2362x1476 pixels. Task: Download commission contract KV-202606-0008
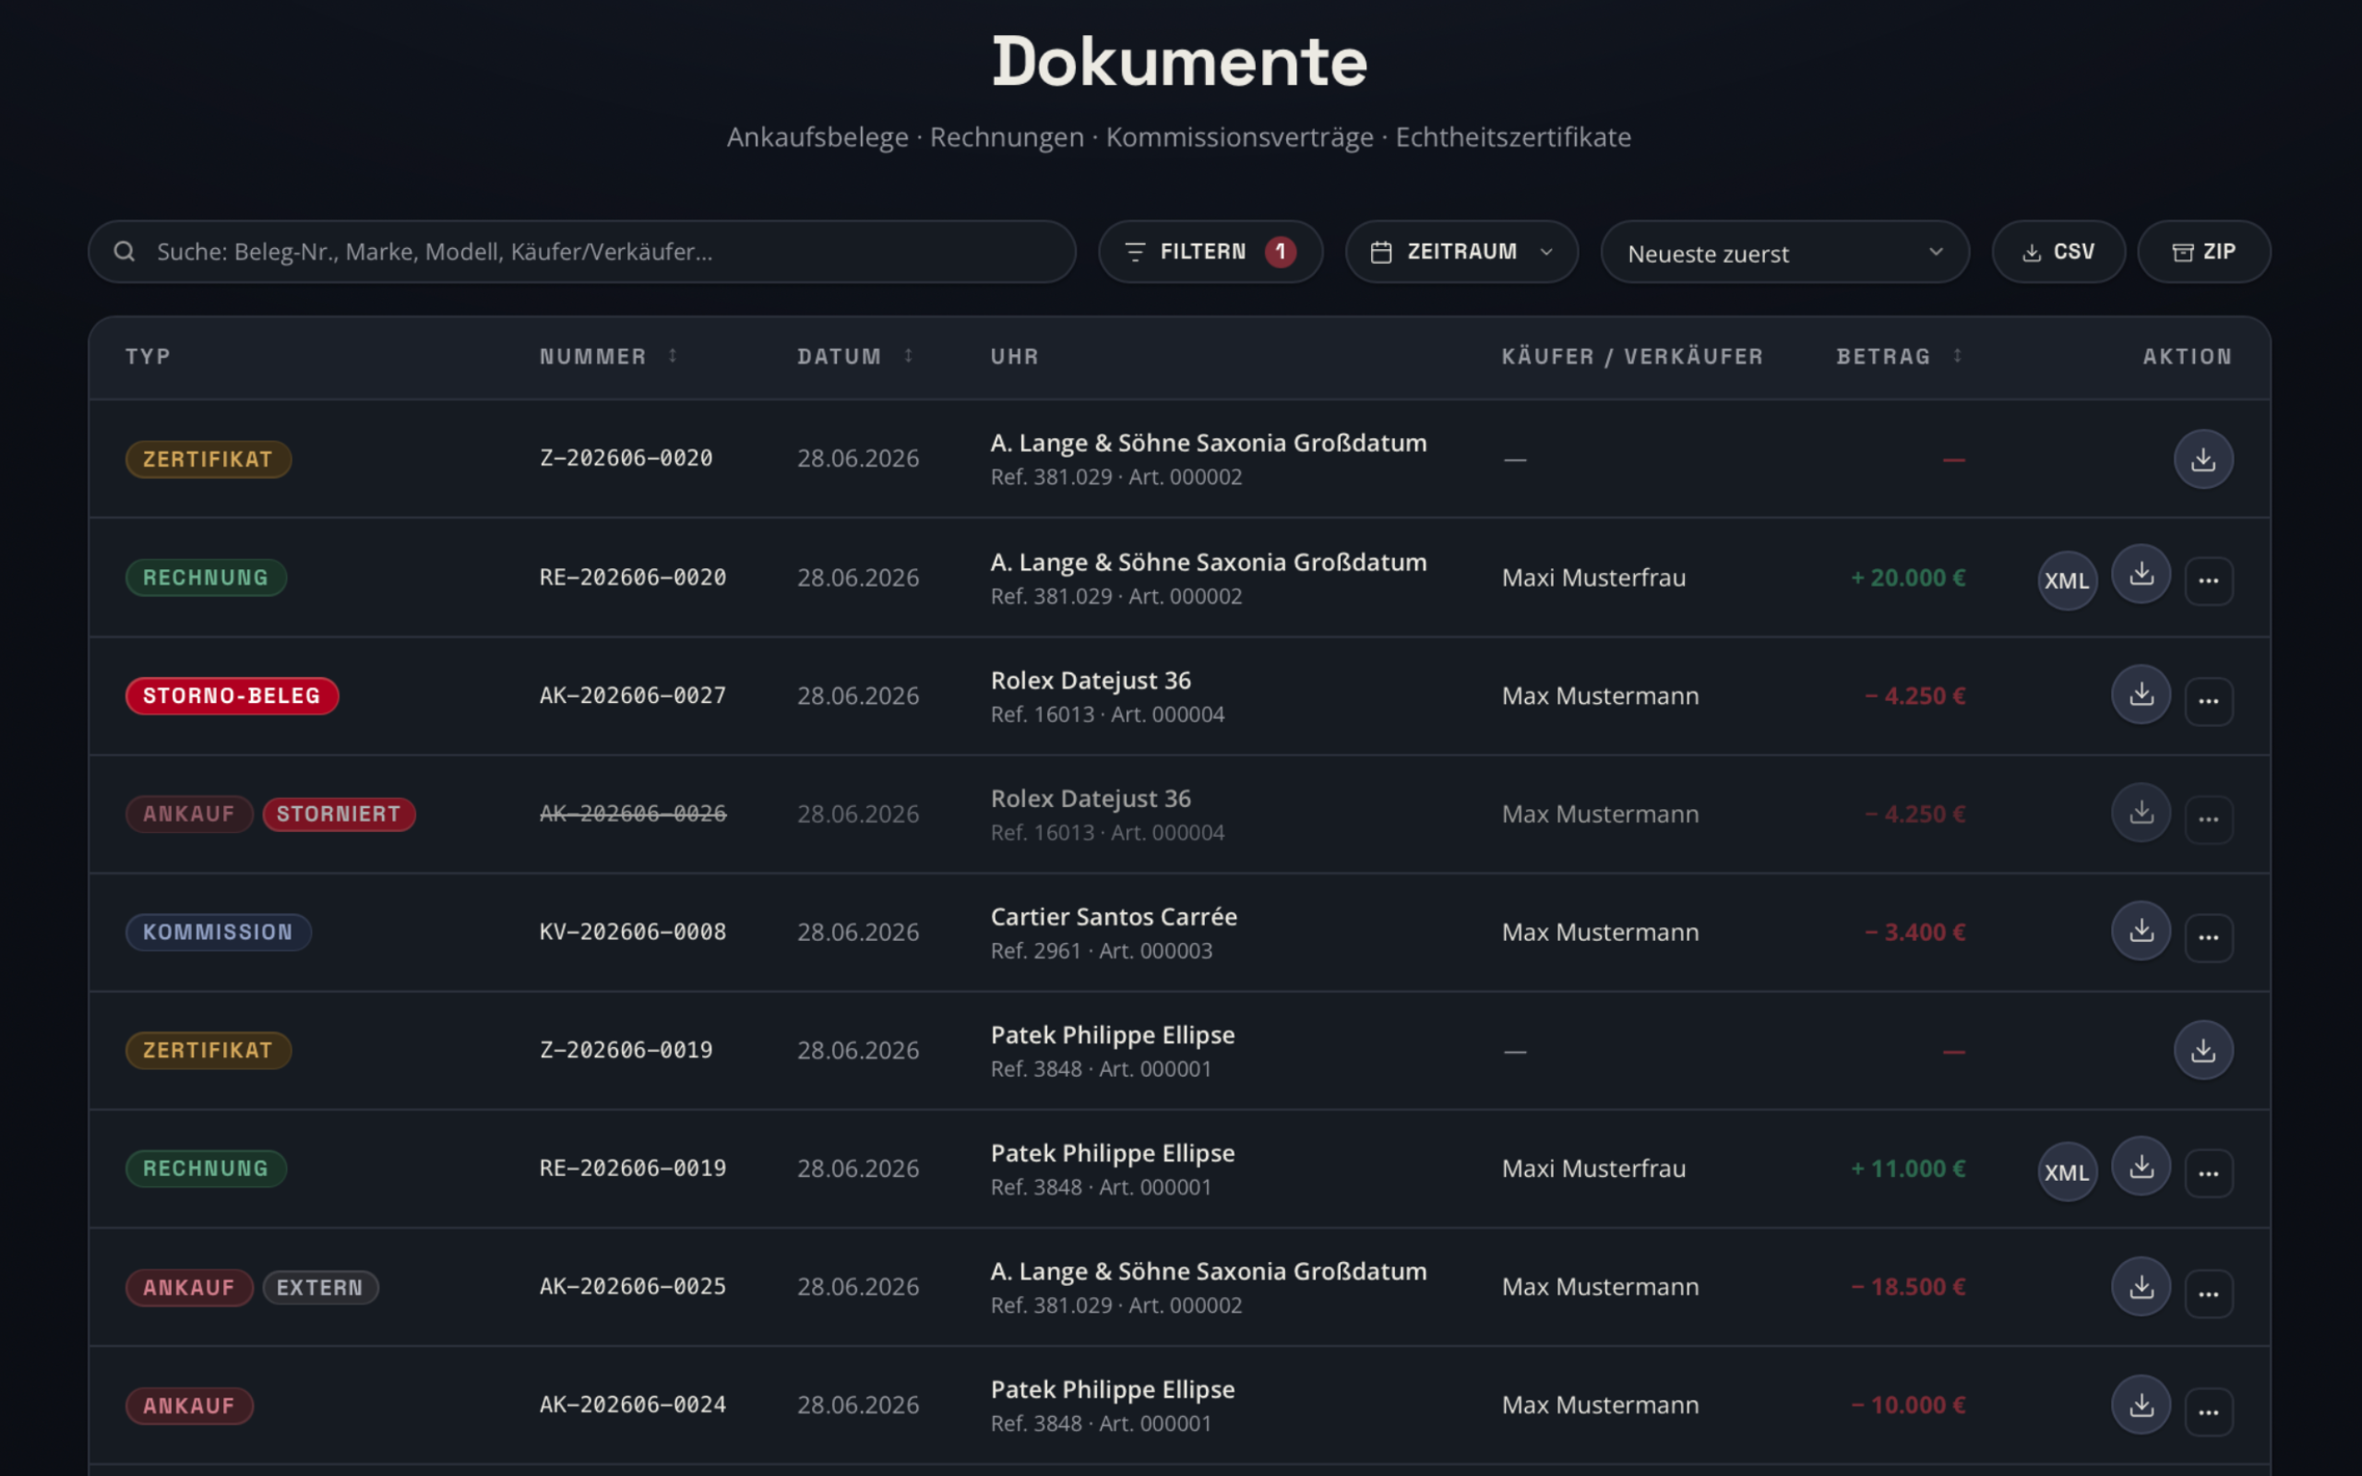pos(2141,930)
